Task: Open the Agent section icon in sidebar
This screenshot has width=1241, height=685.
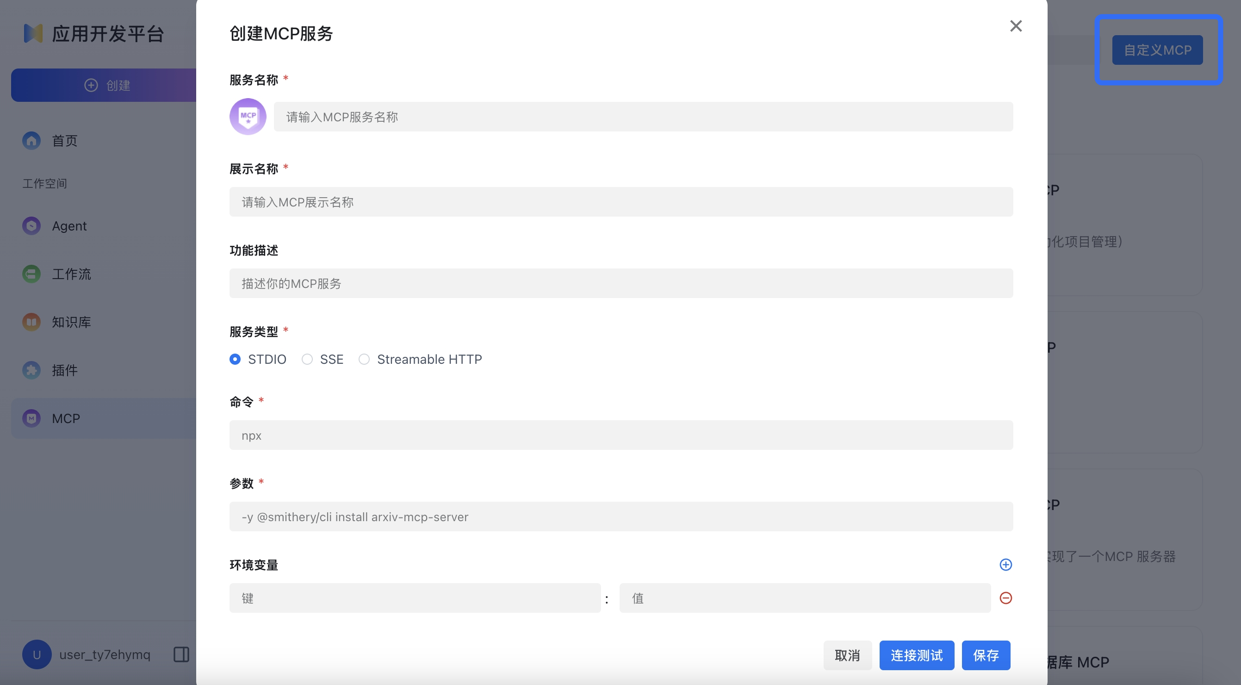Action: 31,225
